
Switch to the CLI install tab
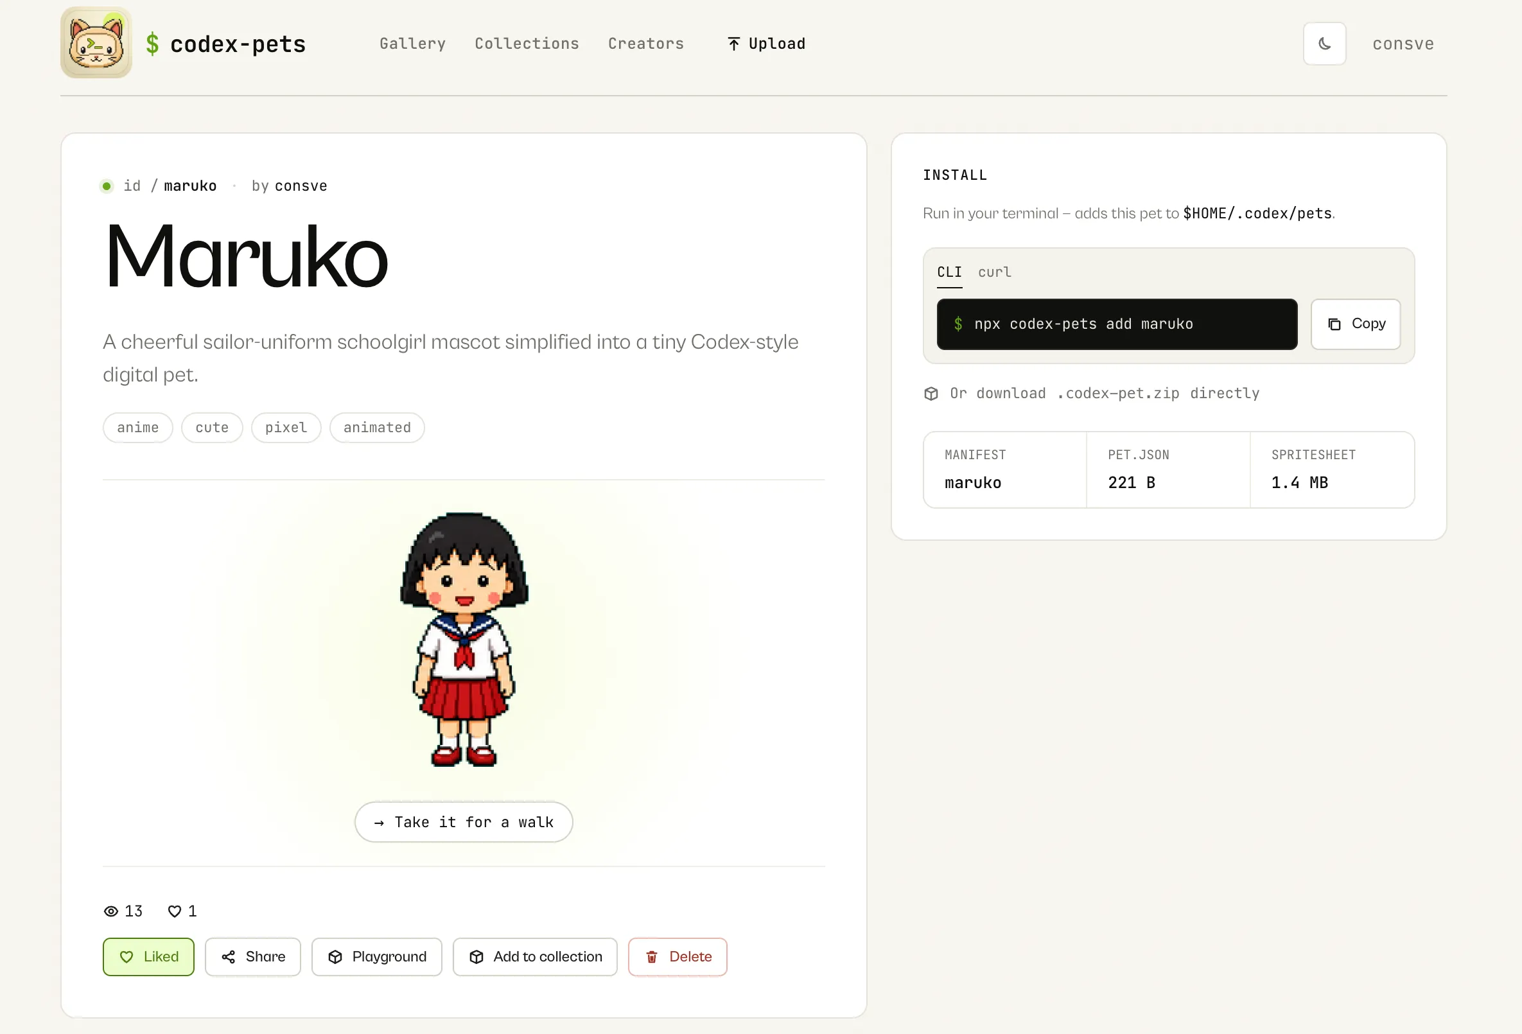point(950,272)
